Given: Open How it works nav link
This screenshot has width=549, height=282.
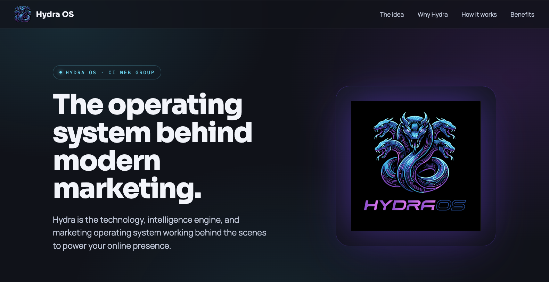Looking at the screenshot, I should pyautogui.click(x=479, y=15).
